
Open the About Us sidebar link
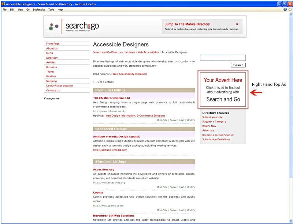[x=52, y=48]
